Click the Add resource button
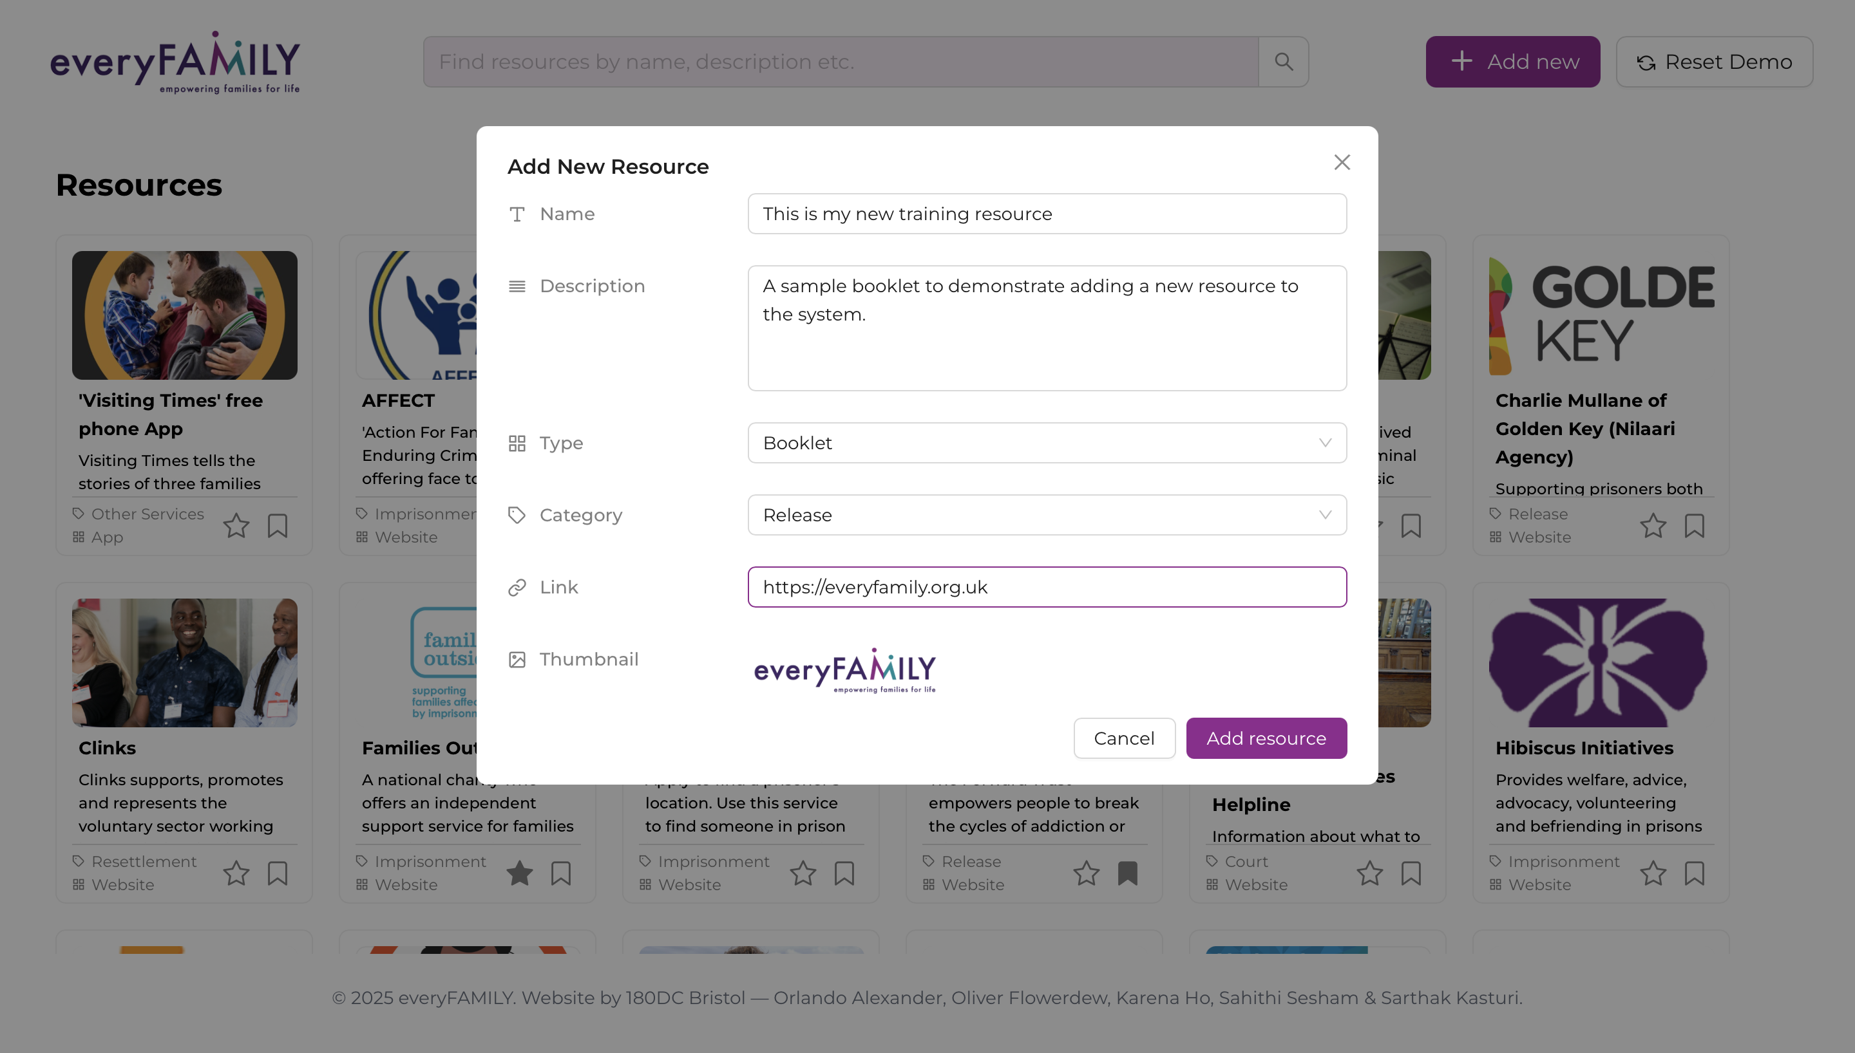Viewport: 1855px width, 1053px height. 1266,738
